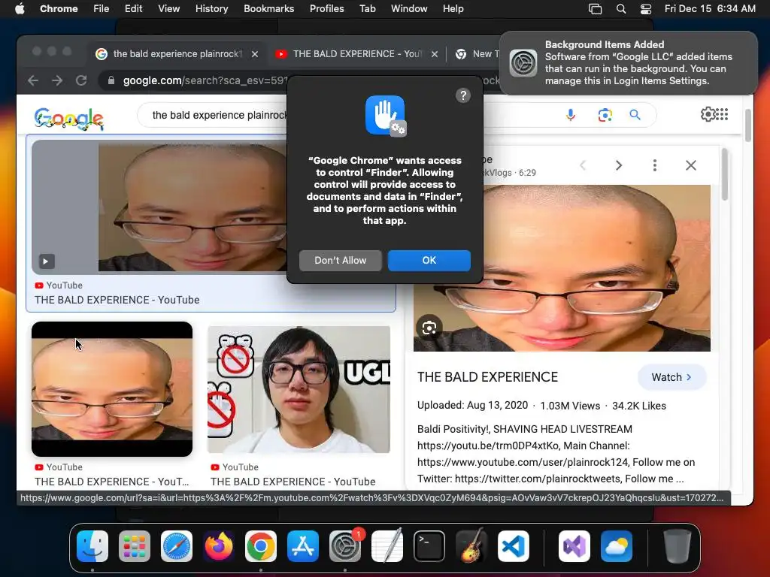Open the first large video thumbnail
The image size is (770, 577).
point(159,207)
